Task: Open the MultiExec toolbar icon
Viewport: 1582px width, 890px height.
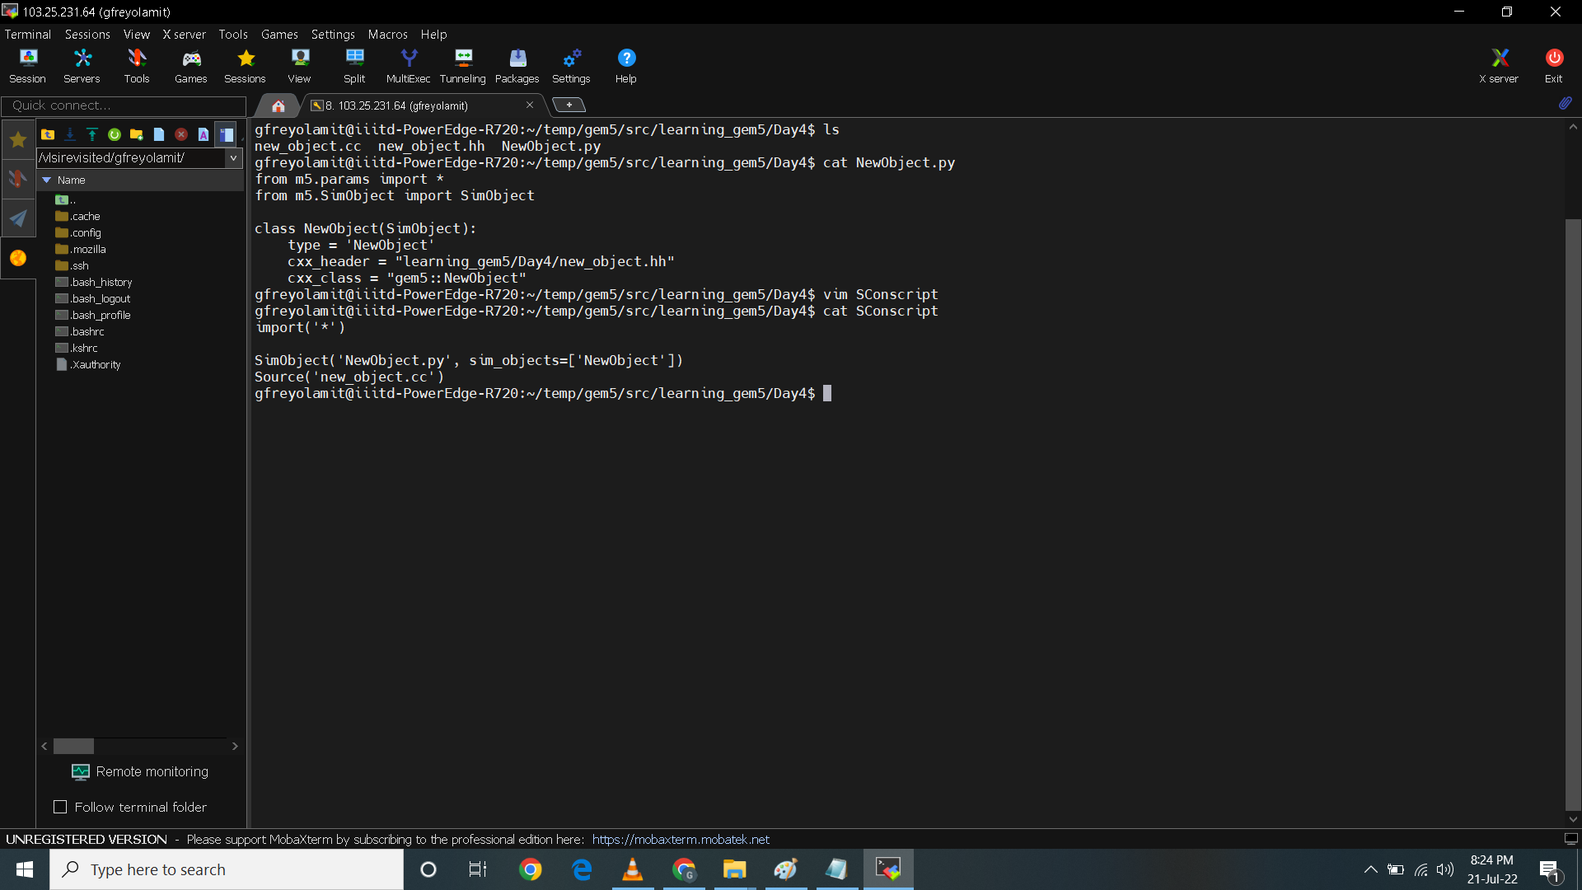Action: coord(408,66)
